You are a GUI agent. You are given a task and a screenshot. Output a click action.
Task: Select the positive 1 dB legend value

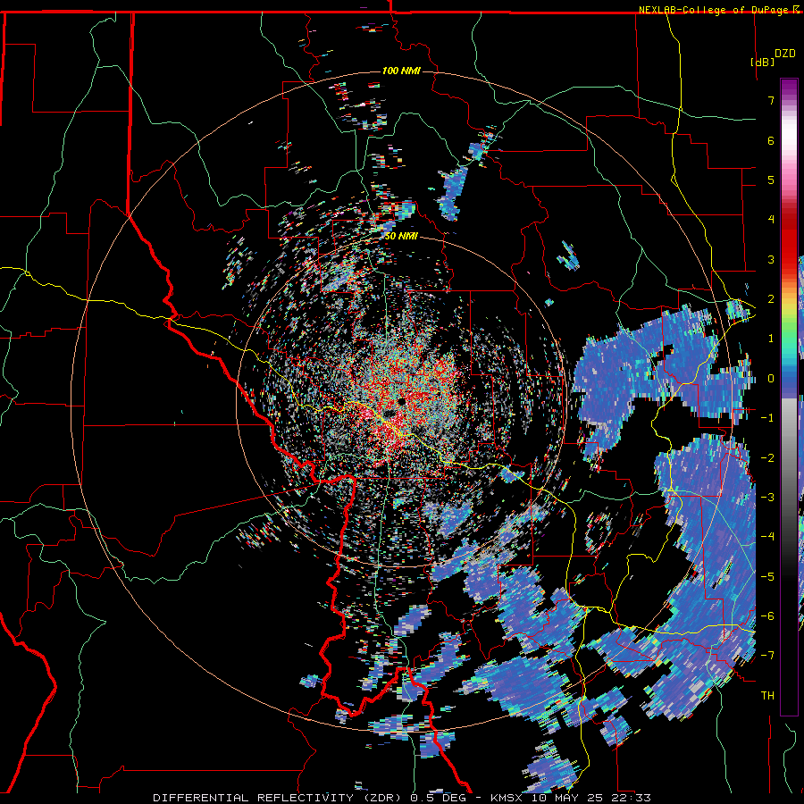click(x=771, y=339)
